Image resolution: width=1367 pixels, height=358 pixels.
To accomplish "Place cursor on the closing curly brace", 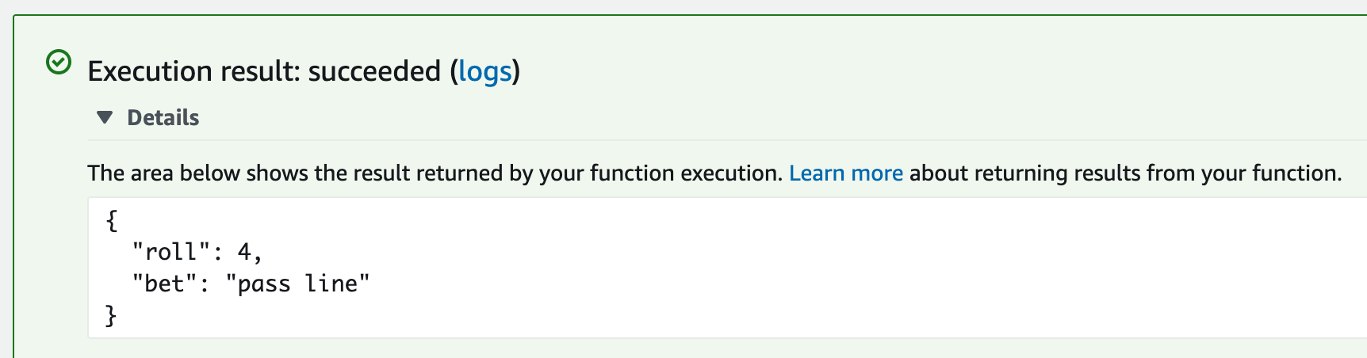I will tap(112, 315).
